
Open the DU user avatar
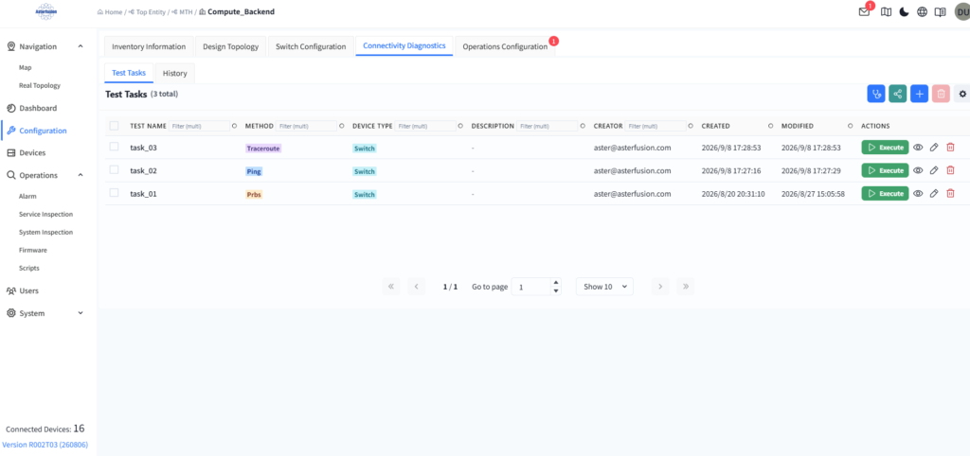tap(962, 11)
